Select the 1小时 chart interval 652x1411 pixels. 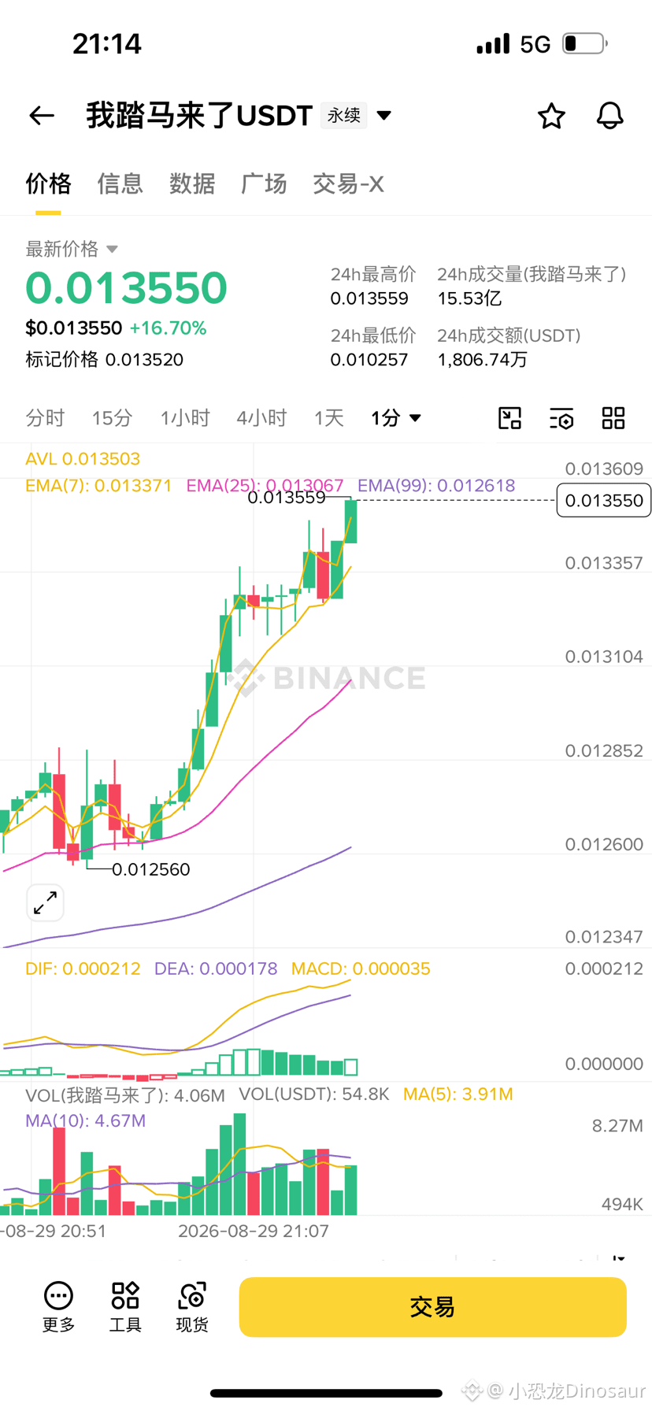[x=185, y=418]
